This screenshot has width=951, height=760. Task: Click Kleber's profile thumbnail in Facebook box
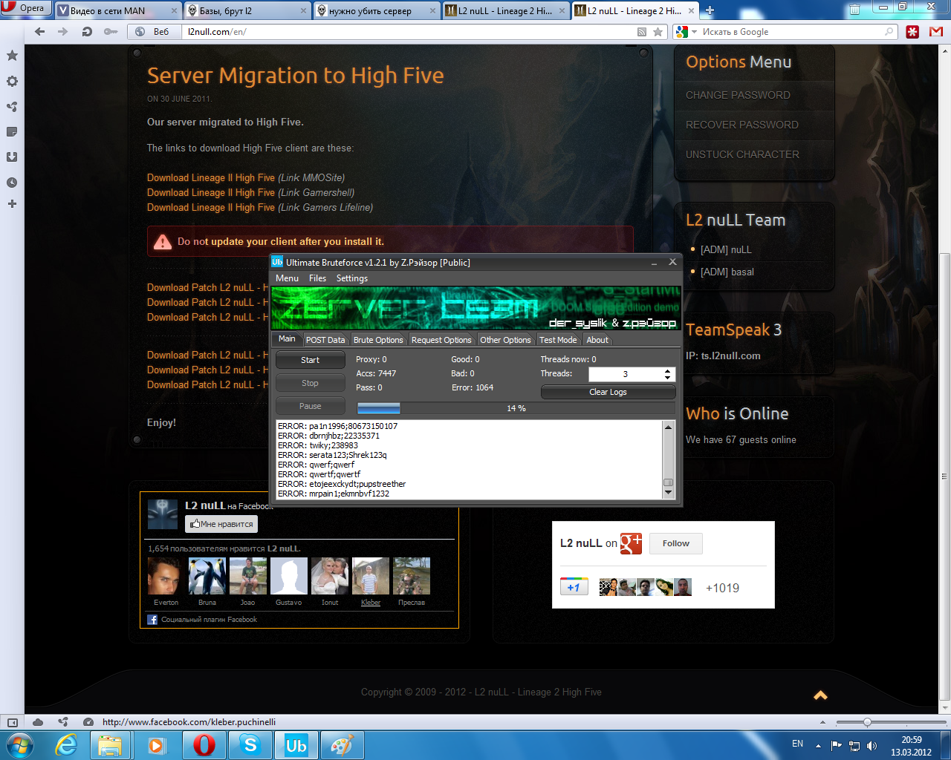[x=371, y=576]
